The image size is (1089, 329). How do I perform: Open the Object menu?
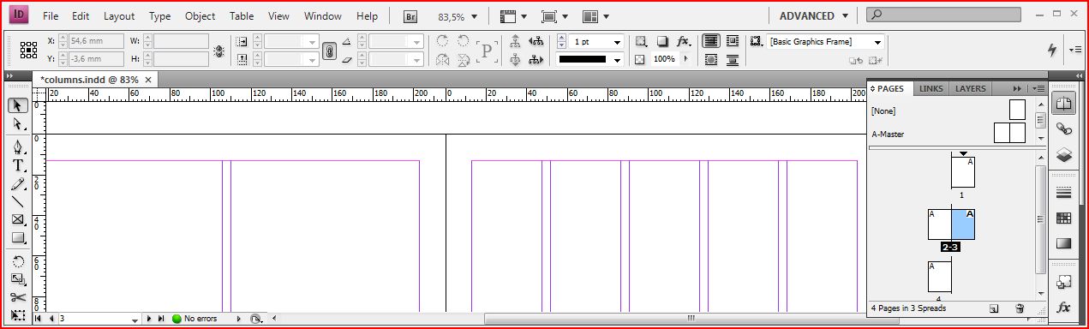click(200, 16)
